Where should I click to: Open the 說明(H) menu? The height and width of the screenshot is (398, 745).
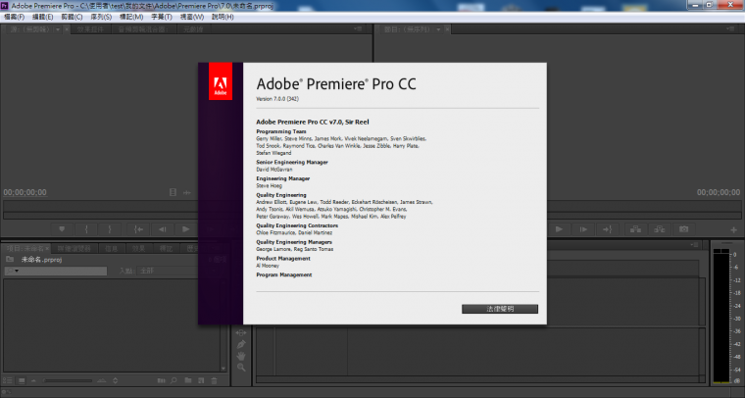(x=223, y=17)
